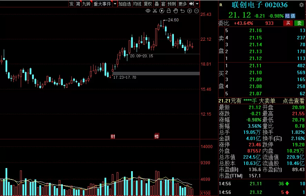The height and width of the screenshot is (196, 306).
Task: Toggle 均线 moving average lines
Action: tap(137, 4)
